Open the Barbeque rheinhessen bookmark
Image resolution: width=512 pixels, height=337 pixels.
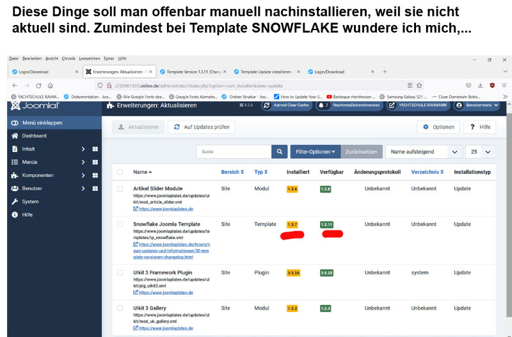pyautogui.click(x=351, y=97)
